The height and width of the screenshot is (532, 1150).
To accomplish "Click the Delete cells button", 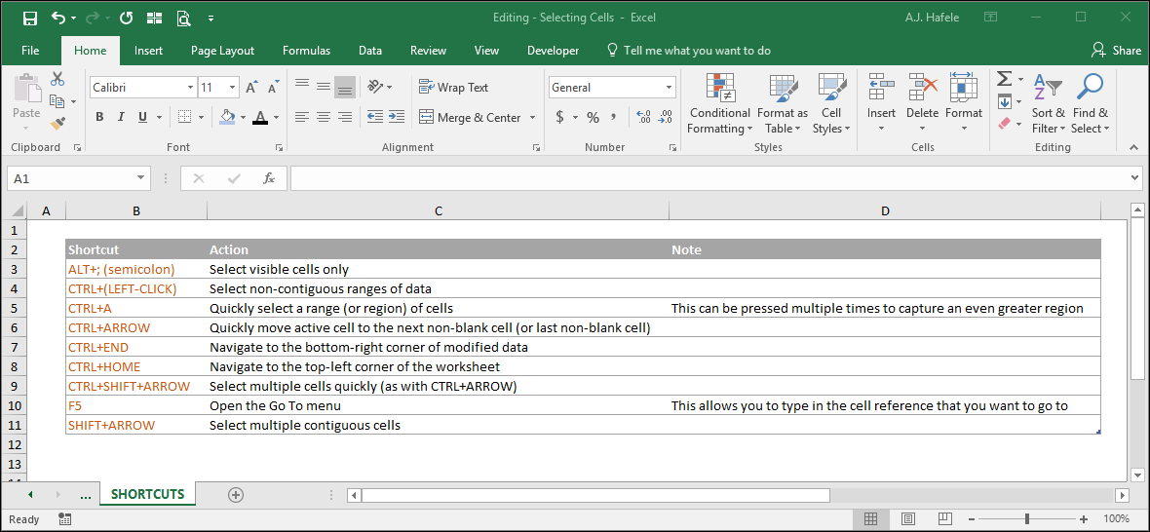I will point(923,102).
